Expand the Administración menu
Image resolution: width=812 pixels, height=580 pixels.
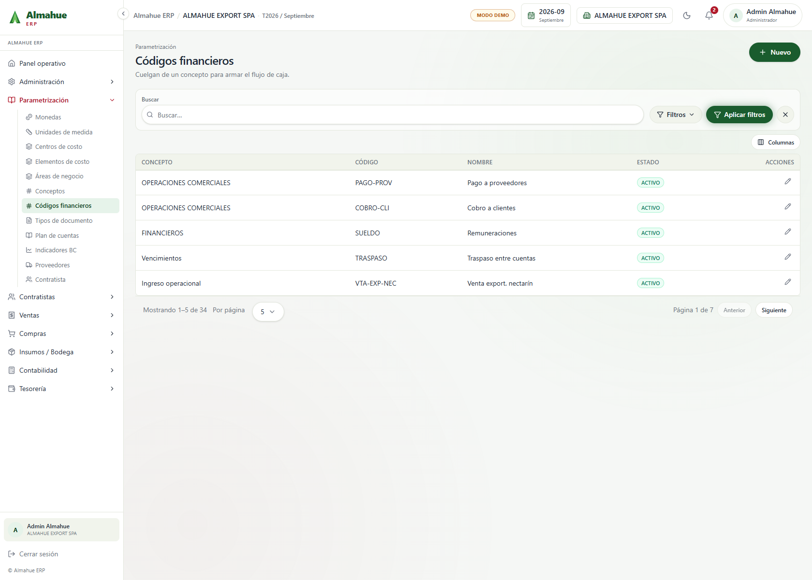tap(61, 82)
